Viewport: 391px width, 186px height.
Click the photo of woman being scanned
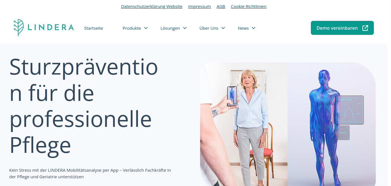(x=244, y=124)
